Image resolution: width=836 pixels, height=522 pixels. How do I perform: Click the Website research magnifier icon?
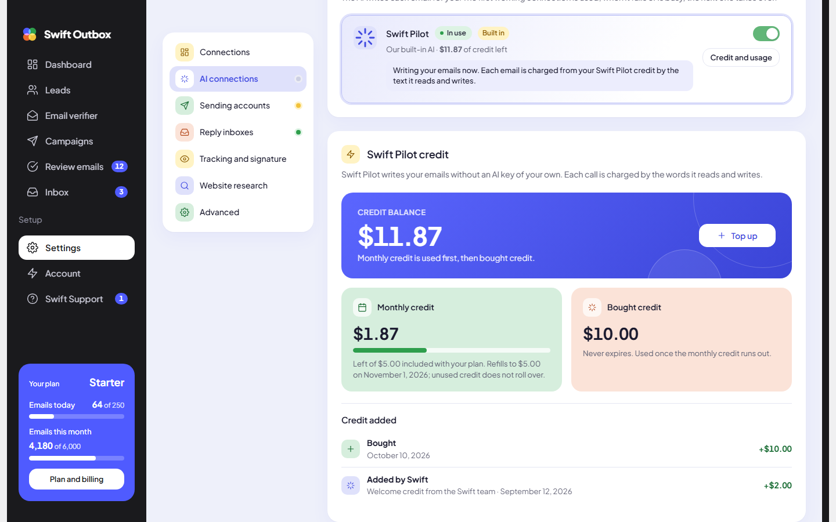(x=185, y=186)
